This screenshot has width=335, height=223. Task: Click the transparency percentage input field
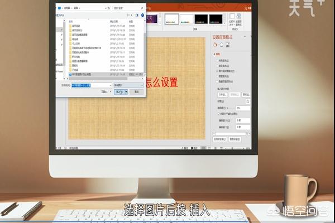[x=243, y=108]
